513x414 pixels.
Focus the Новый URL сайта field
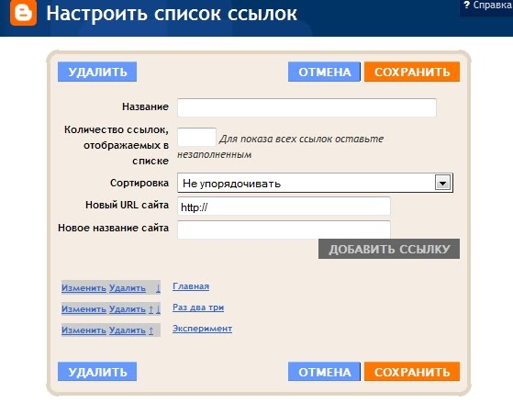click(x=284, y=207)
